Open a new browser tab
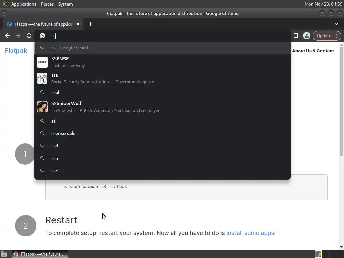344x258 pixels. [91, 24]
